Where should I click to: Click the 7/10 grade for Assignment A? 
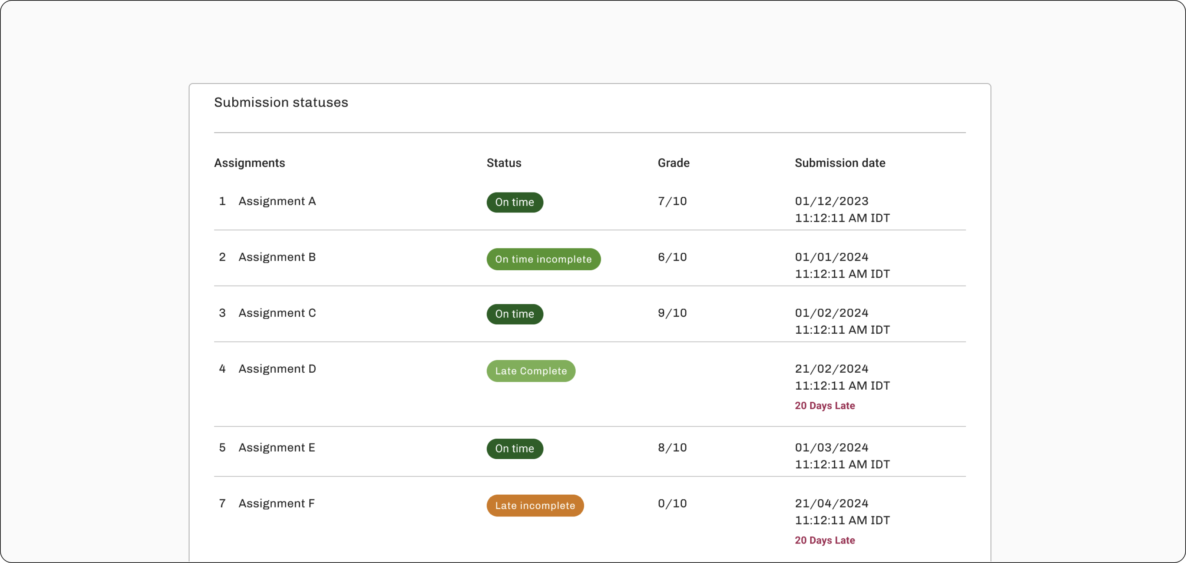pyautogui.click(x=672, y=201)
